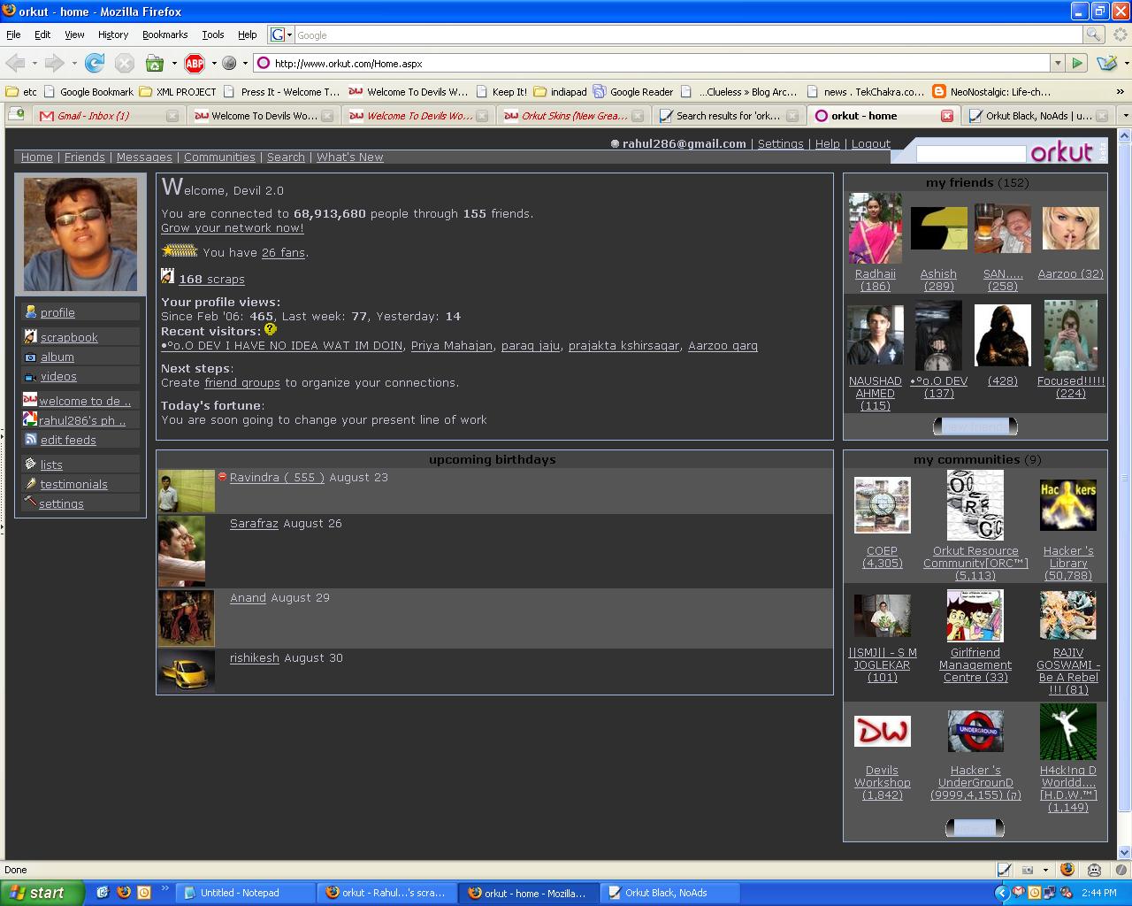Click the Stop loading button
Screen dimensions: 1132x906
coord(125,63)
